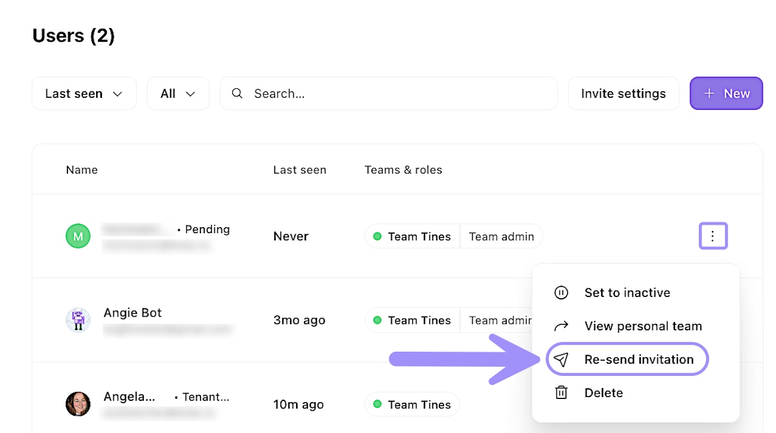Click Team Tines tag in the Angela row

point(412,404)
